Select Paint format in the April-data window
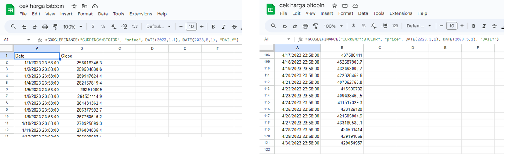Viewport: 511px width, 154px height. click(x=315, y=26)
